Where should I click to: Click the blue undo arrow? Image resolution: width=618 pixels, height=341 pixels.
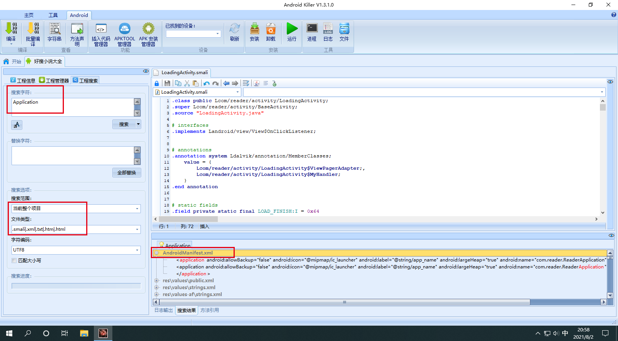pos(207,83)
